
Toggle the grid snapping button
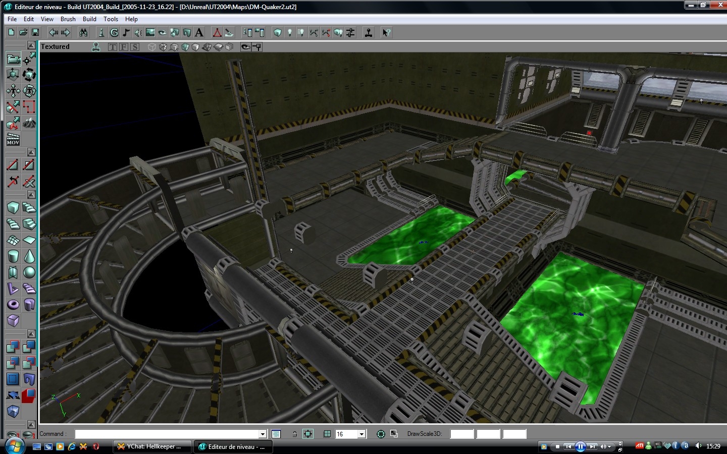pyautogui.click(x=327, y=434)
